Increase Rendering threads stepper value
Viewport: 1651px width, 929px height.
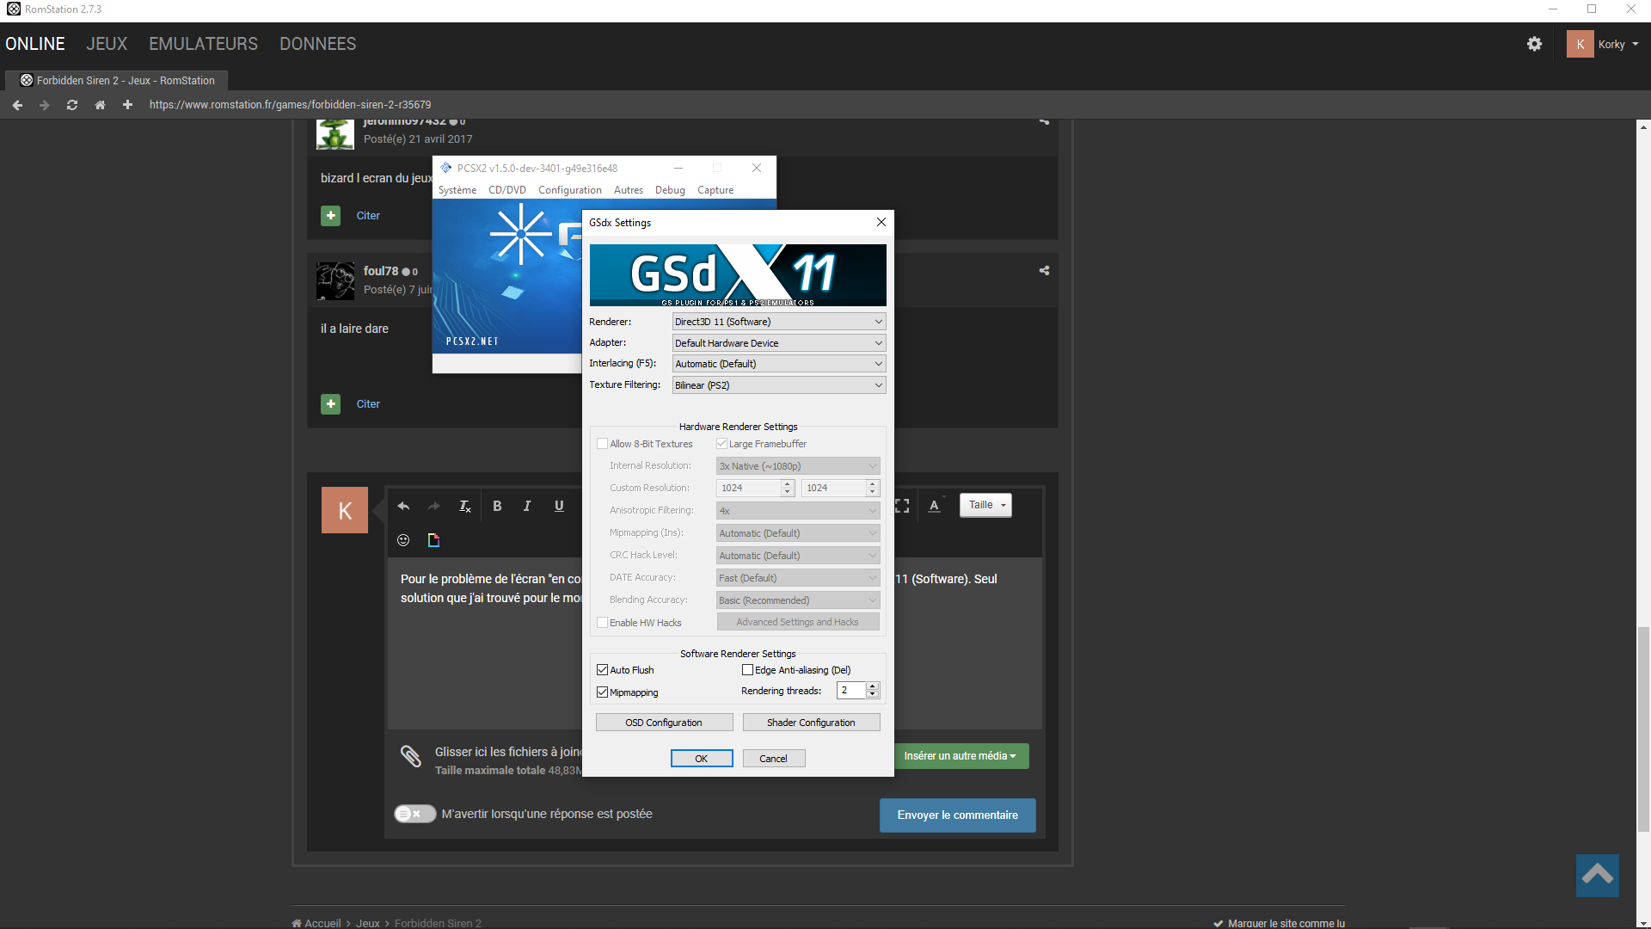tap(873, 686)
